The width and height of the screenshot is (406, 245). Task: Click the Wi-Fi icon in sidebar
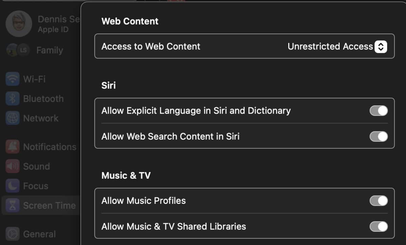[x=13, y=79]
